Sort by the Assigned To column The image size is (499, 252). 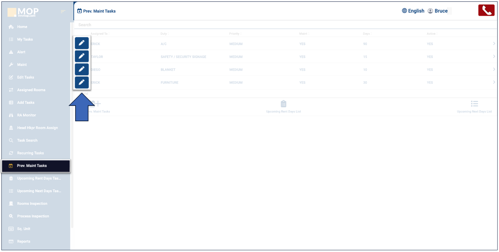coord(99,34)
